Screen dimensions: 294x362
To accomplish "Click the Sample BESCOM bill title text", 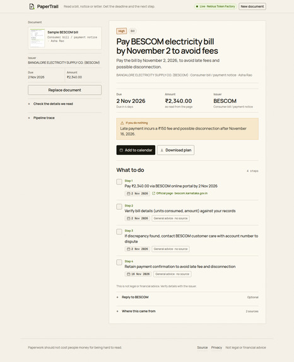I will [62, 32].
